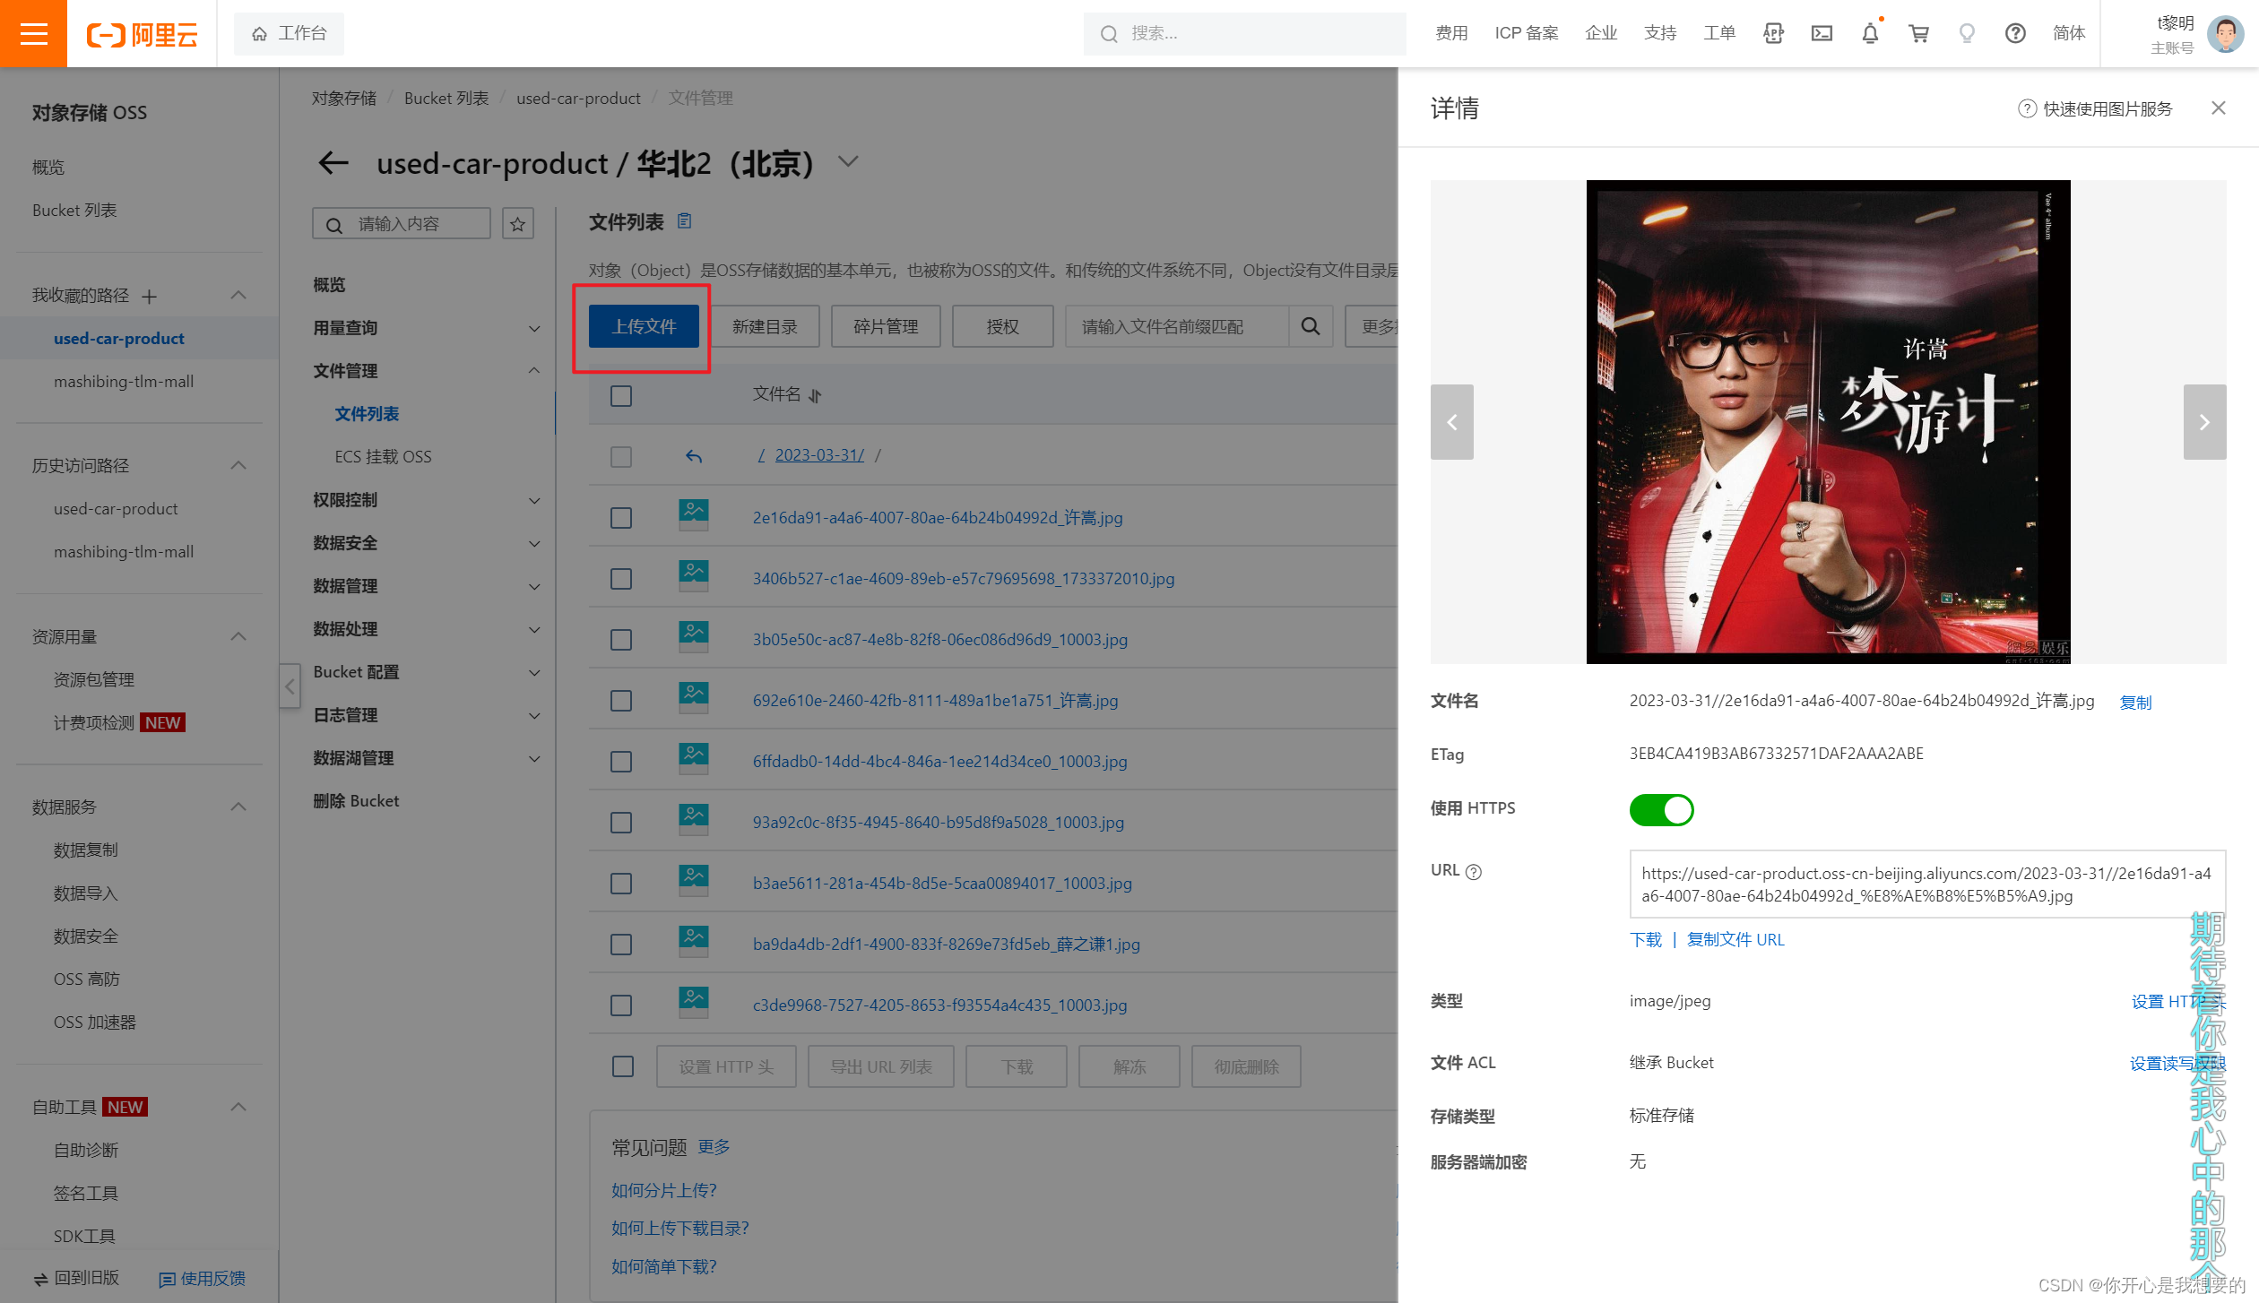This screenshot has width=2259, height=1303.
Task: Check the box for 3406b527 file row
Action: (x=621, y=579)
